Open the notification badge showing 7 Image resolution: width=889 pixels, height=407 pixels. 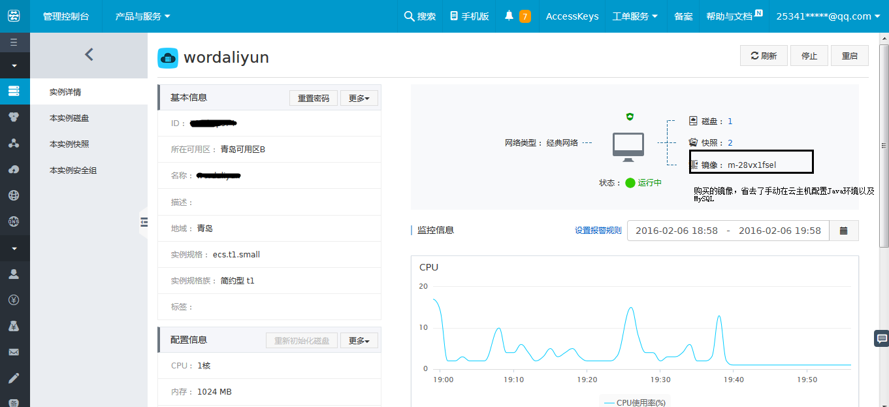coord(525,16)
